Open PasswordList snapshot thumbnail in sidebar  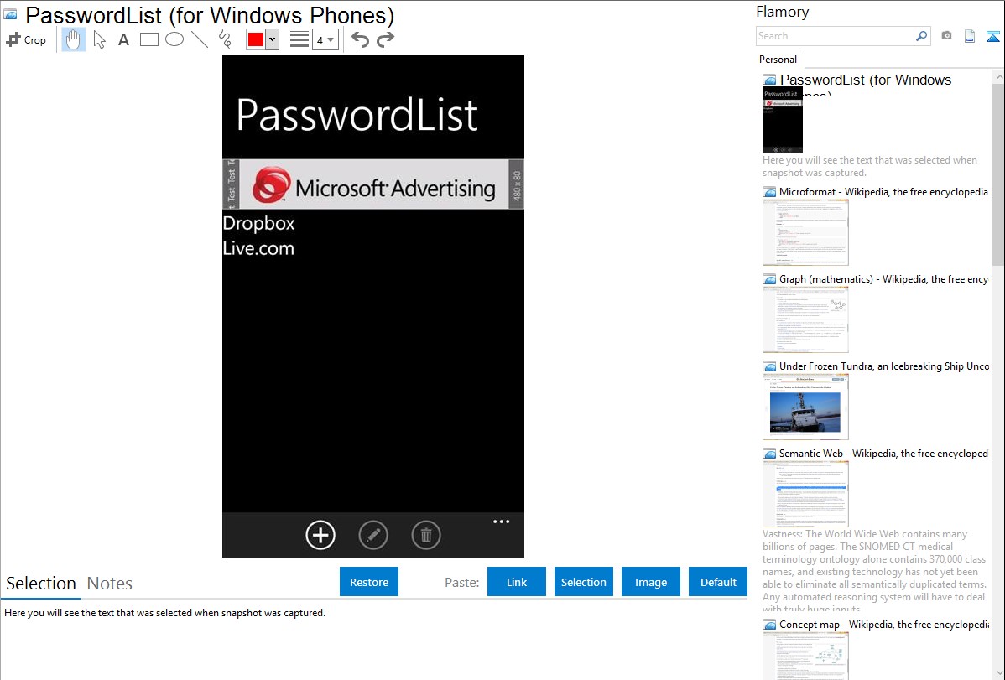tap(782, 119)
